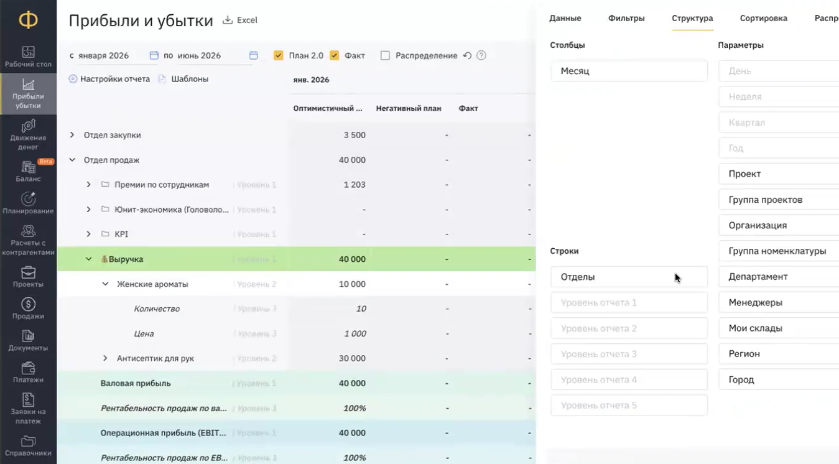Collapse the Женские ароматы row

[105, 284]
